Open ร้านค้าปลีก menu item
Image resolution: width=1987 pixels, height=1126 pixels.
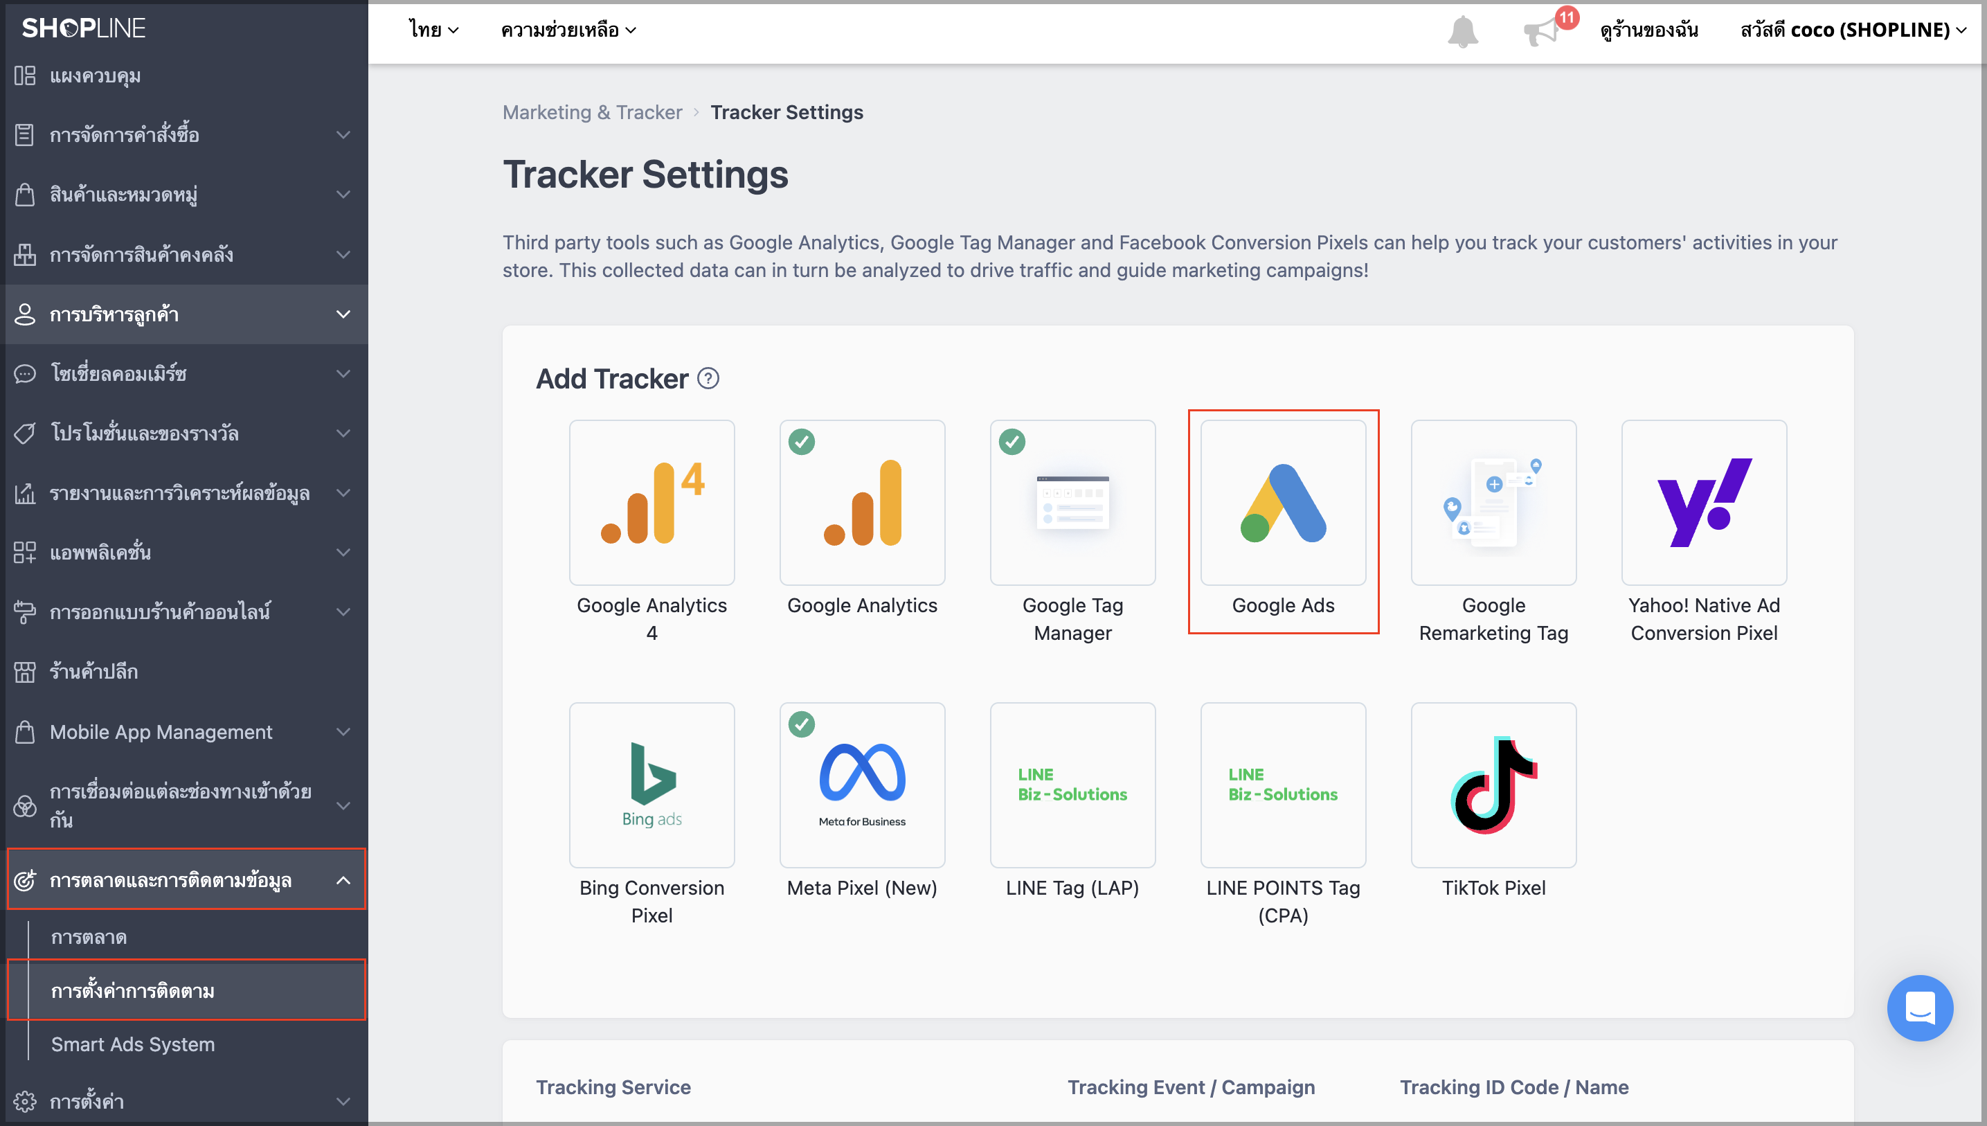pyautogui.click(x=184, y=671)
